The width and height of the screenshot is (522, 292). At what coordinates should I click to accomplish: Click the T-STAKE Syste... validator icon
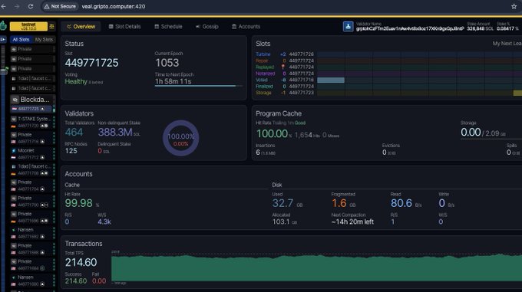14,119
